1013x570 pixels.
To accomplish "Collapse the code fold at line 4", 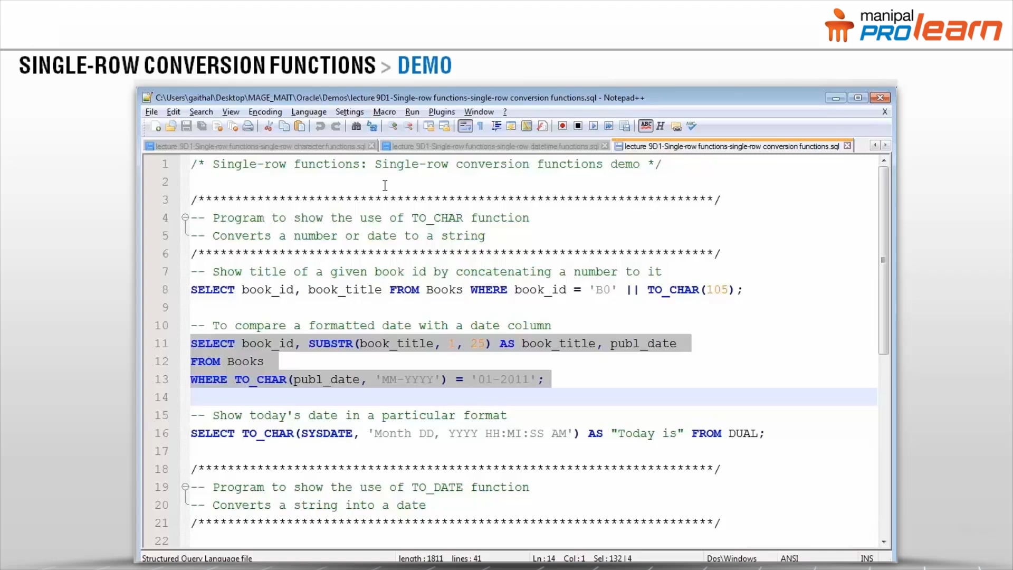I will click(x=185, y=217).
